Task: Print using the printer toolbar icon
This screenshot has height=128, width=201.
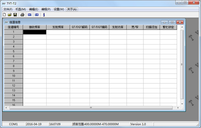Action: click(22, 15)
